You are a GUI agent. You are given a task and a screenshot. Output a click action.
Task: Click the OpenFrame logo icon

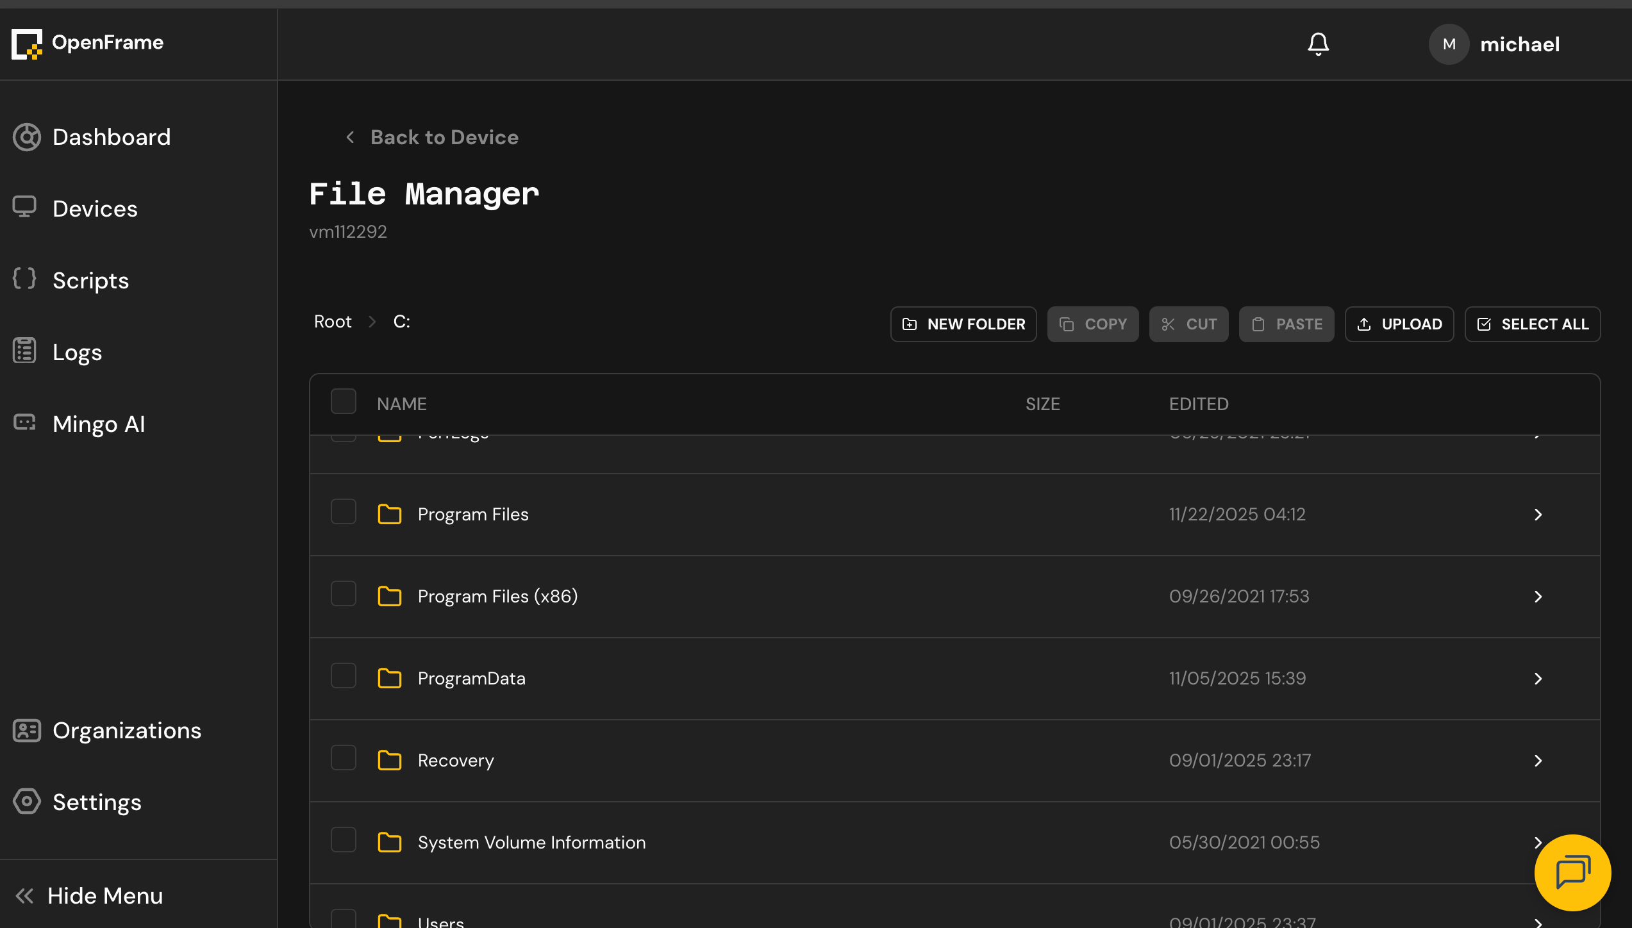27,44
